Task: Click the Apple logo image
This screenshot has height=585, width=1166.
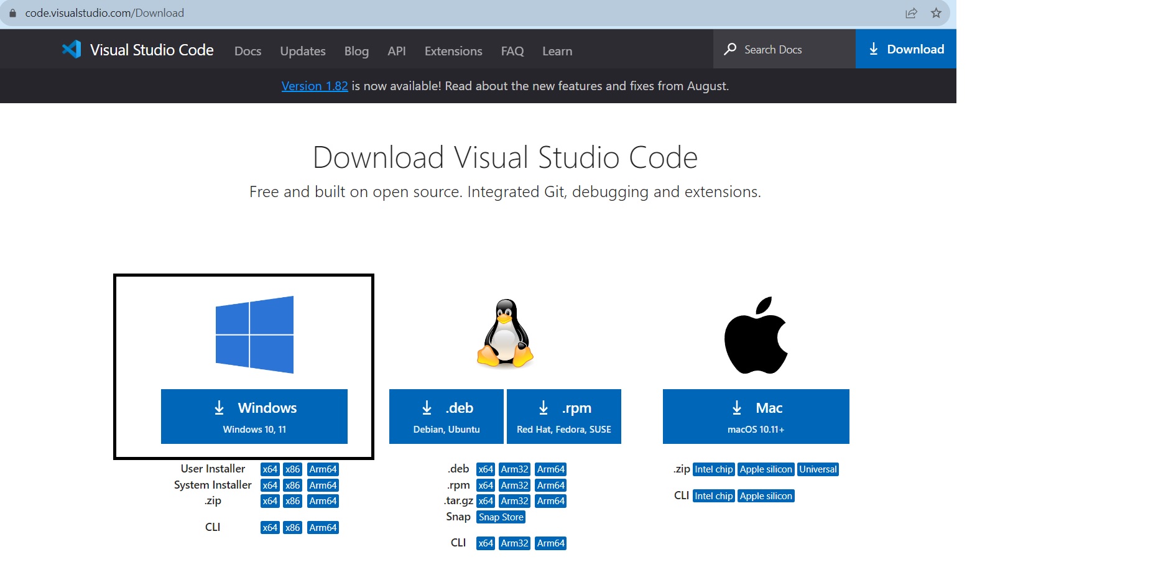Action: pyautogui.click(x=756, y=335)
